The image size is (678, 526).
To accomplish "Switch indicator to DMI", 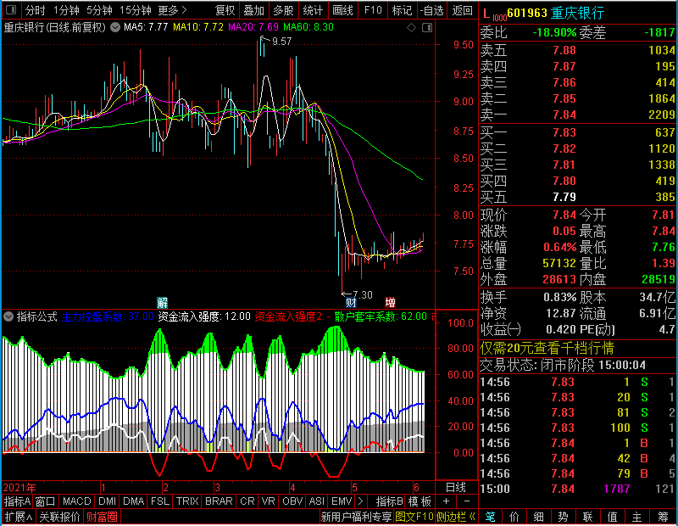I will point(108,501).
